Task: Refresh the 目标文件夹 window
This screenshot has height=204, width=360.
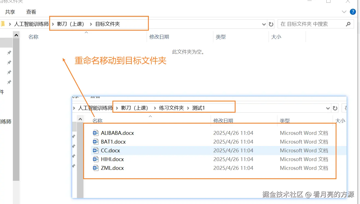Action: [271, 24]
